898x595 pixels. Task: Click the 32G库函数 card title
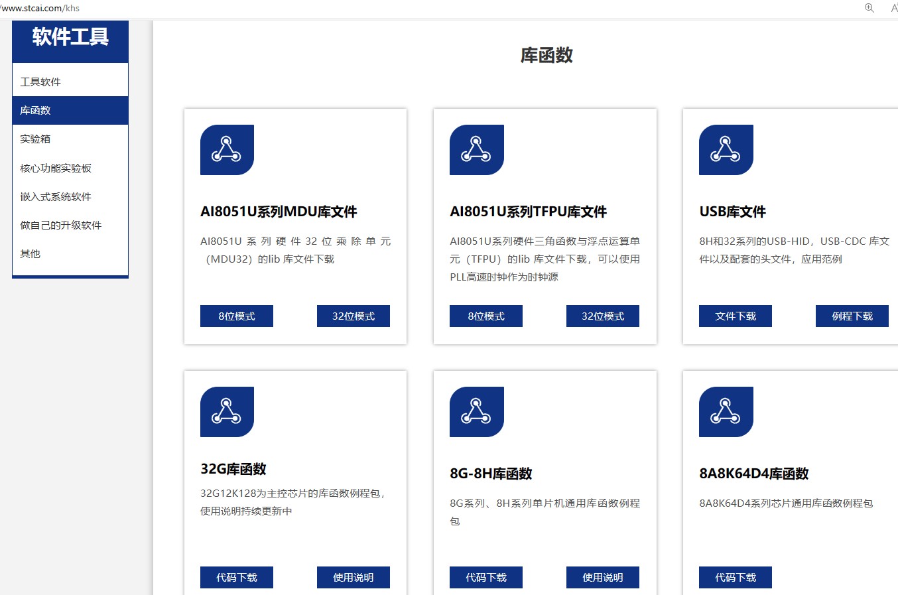point(233,469)
